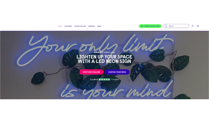The image size is (209, 121).
Task: Click the Excellent Trustpilot label
Action: 94,79
